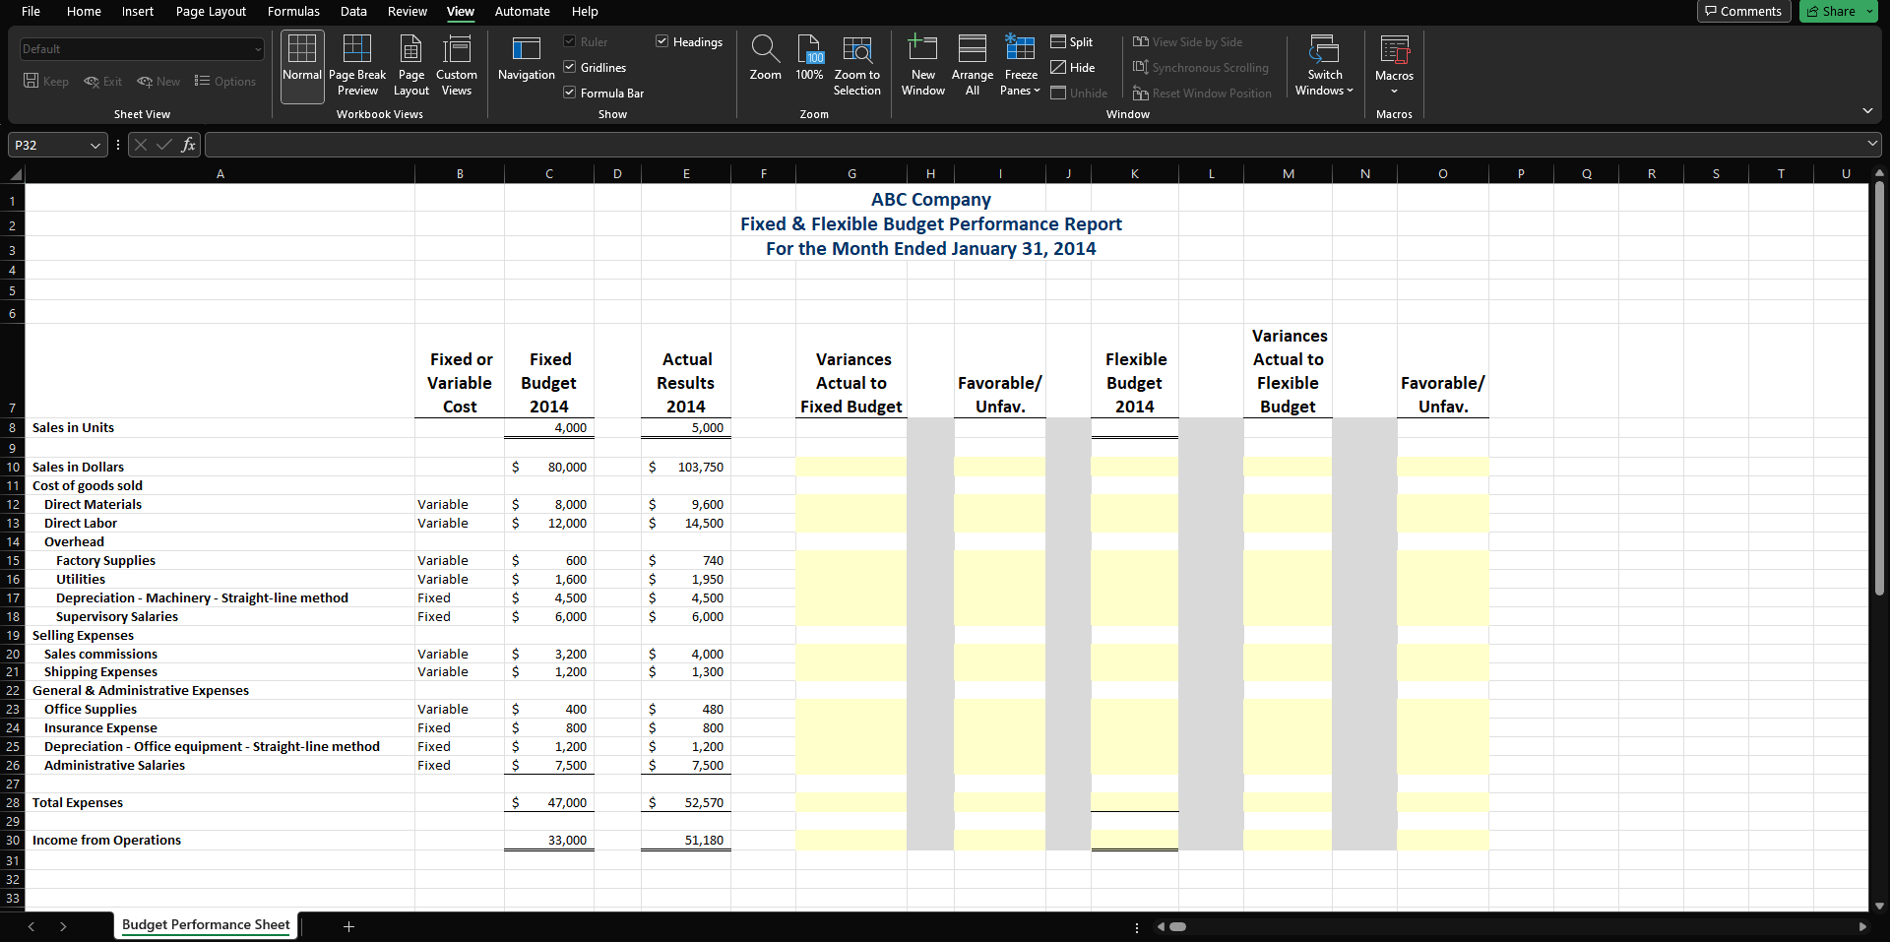The image size is (1890, 942).
Task: Select Page Layout workbook view
Action: [x=410, y=64]
